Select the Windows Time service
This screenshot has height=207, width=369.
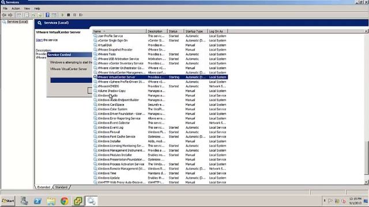(x=160, y=173)
